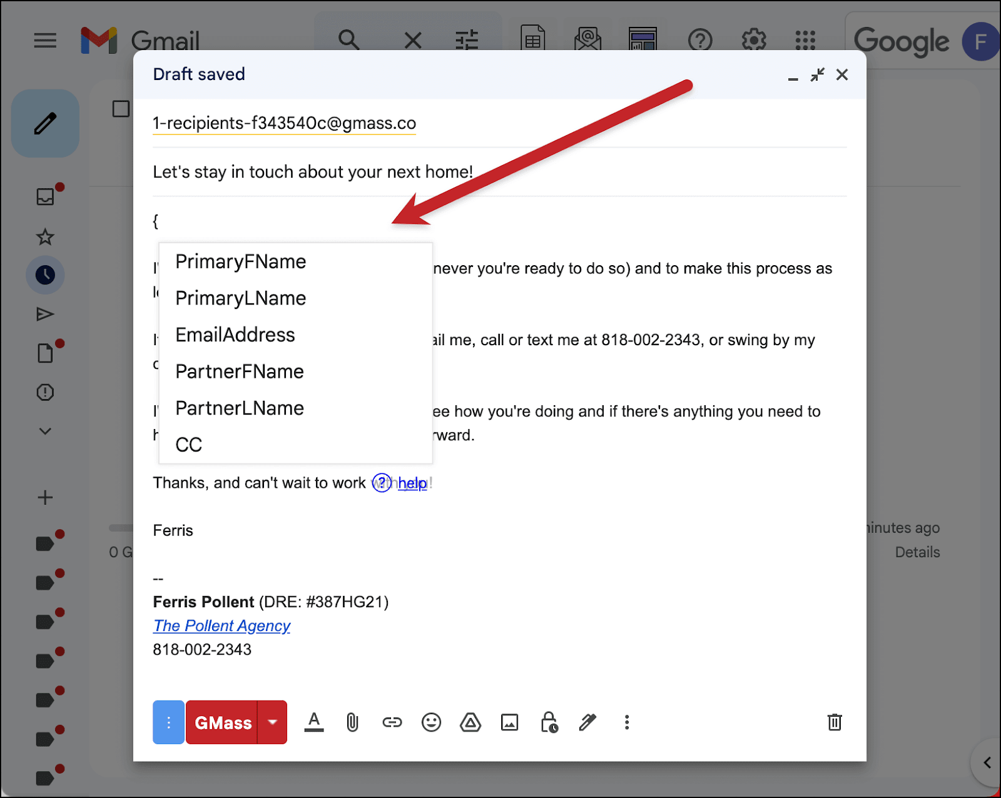Click the insert photo icon
The width and height of the screenshot is (1001, 798).
(510, 722)
